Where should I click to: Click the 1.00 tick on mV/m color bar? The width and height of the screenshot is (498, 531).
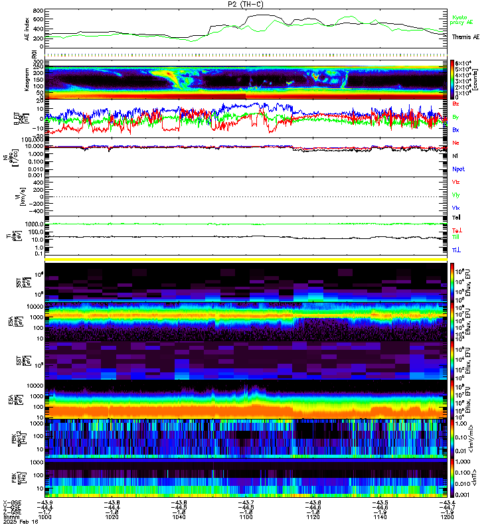click(461, 423)
